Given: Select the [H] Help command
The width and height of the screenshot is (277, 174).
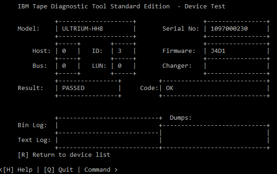Looking at the screenshot, I should pyautogui.click(x=18, y=169).
